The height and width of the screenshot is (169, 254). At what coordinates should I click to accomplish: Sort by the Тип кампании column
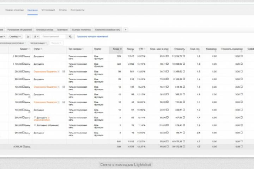(x=75, y=49)
